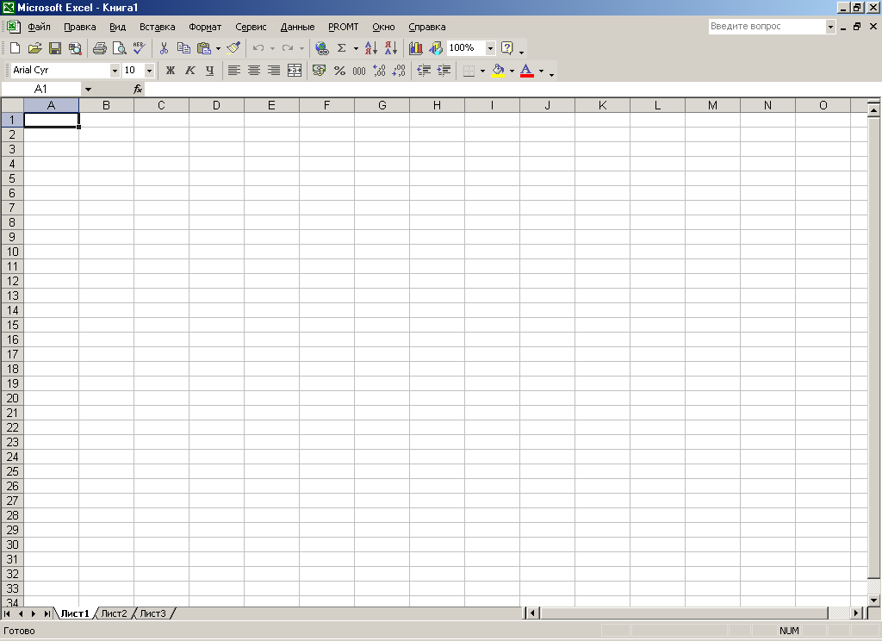Apply currency format icon

pyautogui.click(x=319, y=71)
